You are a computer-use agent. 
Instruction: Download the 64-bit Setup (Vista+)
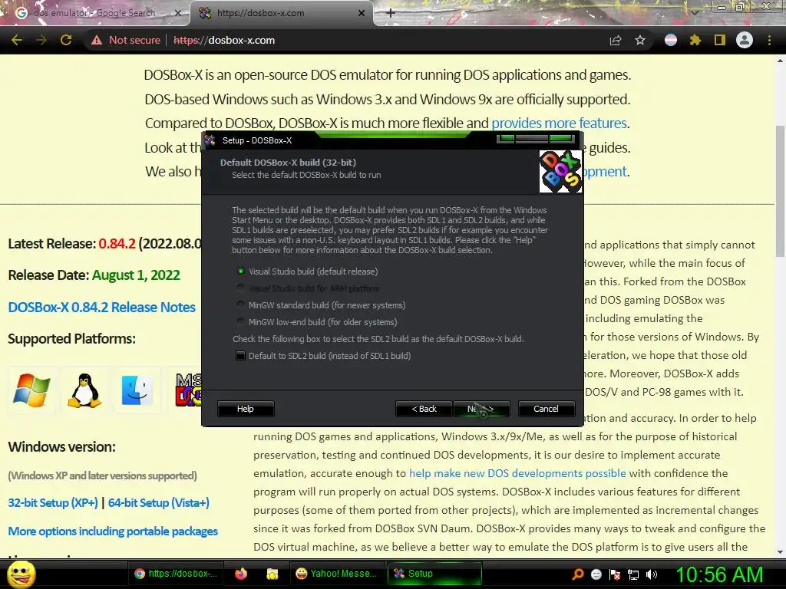(x=158, y=503)
